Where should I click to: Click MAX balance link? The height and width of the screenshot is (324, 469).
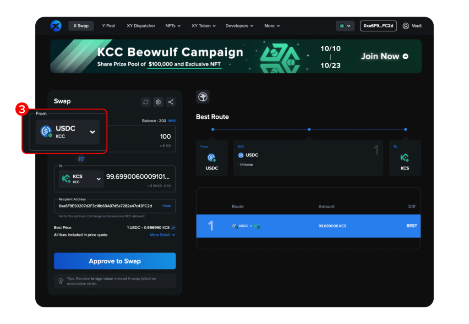click(x=172, y=121)
